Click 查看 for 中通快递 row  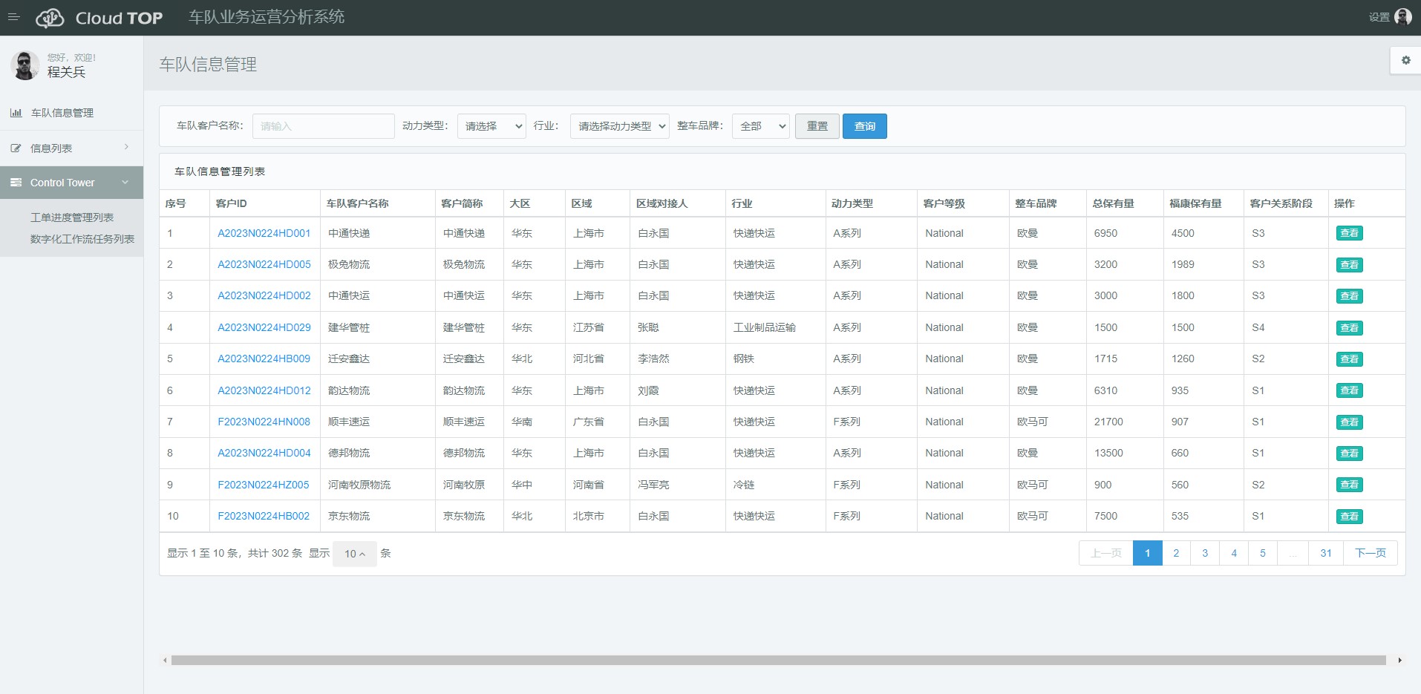point(1349,233)
